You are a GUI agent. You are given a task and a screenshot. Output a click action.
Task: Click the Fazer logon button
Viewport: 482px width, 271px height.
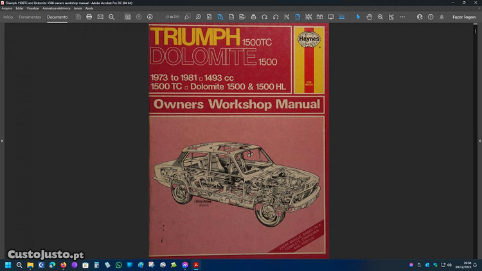(x=463, y=17)
